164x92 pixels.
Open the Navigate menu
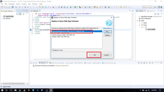(x=12, y=4)
